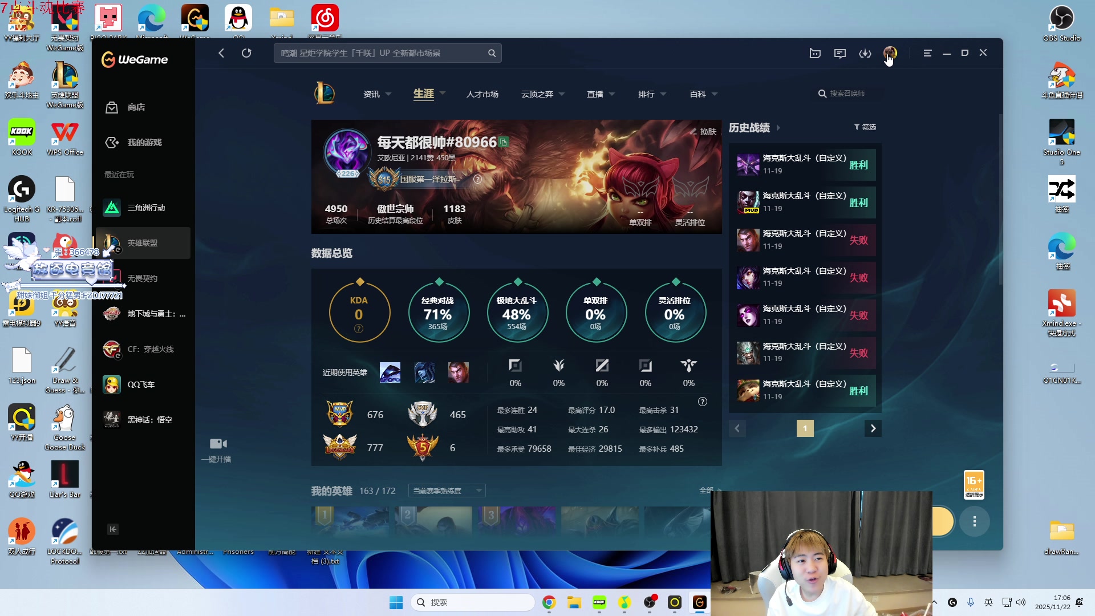
Task: Click the user avatar in title bar
Action: (x=889, y=53)
